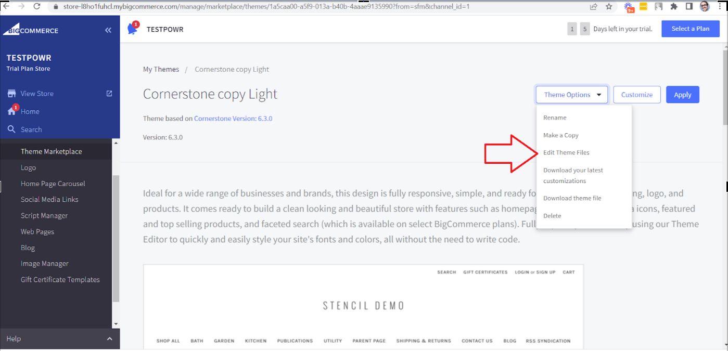Click the Cornerstone copy Light heading
This screenshot has width=728, height=351.
(210, 94)
